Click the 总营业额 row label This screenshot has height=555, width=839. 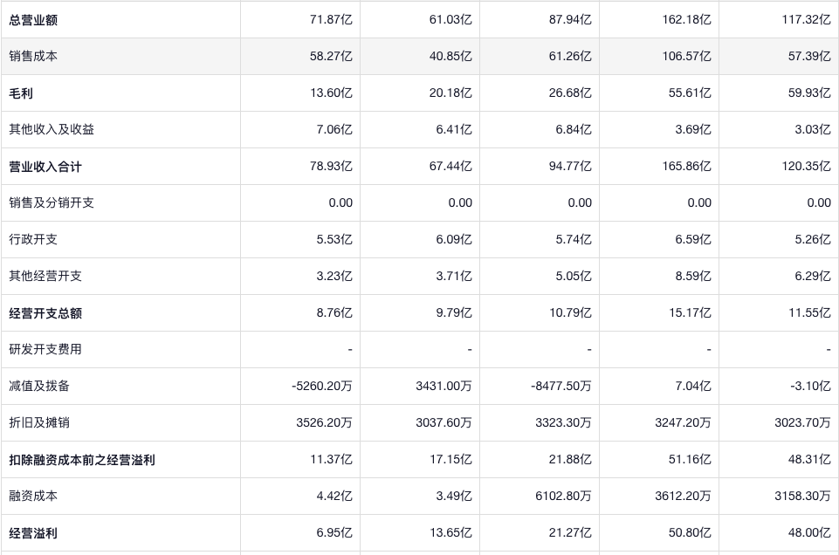coord(34,19)
